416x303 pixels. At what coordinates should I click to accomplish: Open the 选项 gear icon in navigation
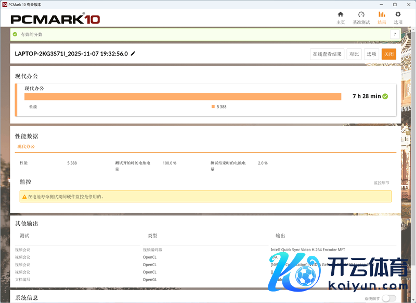pyautogui.click(x=398, y=15)
